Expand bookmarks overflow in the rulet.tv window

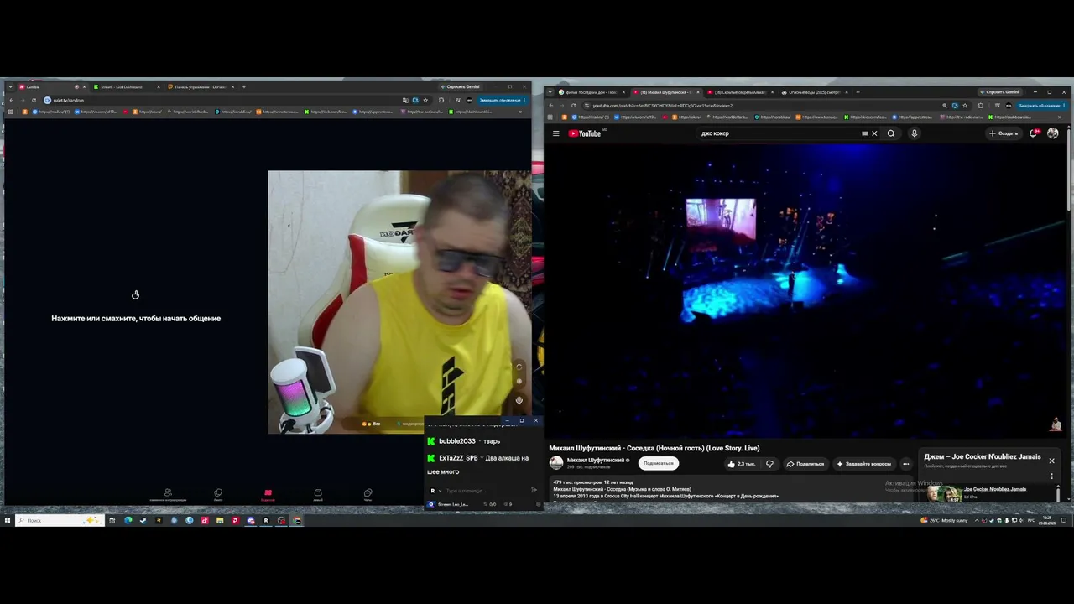520,112
